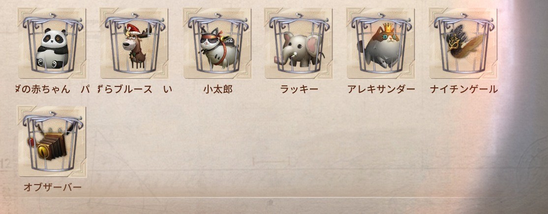Tap the scrolling ブルース reindeer name text
This screenshot has height=214, width=548.
pyautogui.click(x=127, y=89)
